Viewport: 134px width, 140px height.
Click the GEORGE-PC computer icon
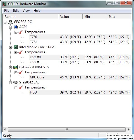point(10,22)
